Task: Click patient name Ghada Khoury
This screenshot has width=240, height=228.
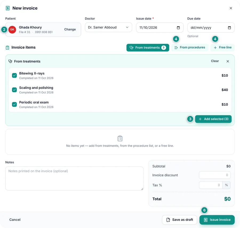Action: tap(30, 27)
